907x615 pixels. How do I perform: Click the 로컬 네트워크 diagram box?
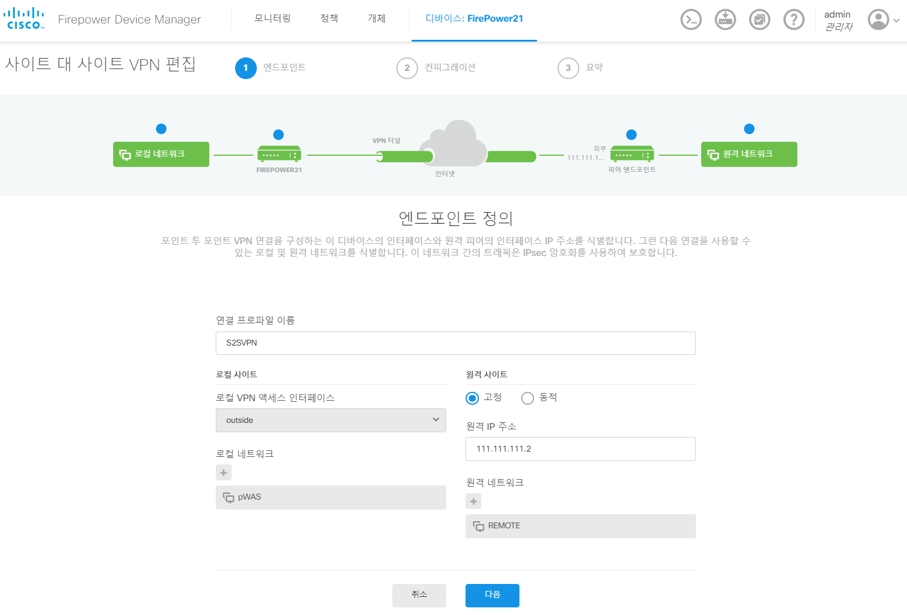(161, 154)
